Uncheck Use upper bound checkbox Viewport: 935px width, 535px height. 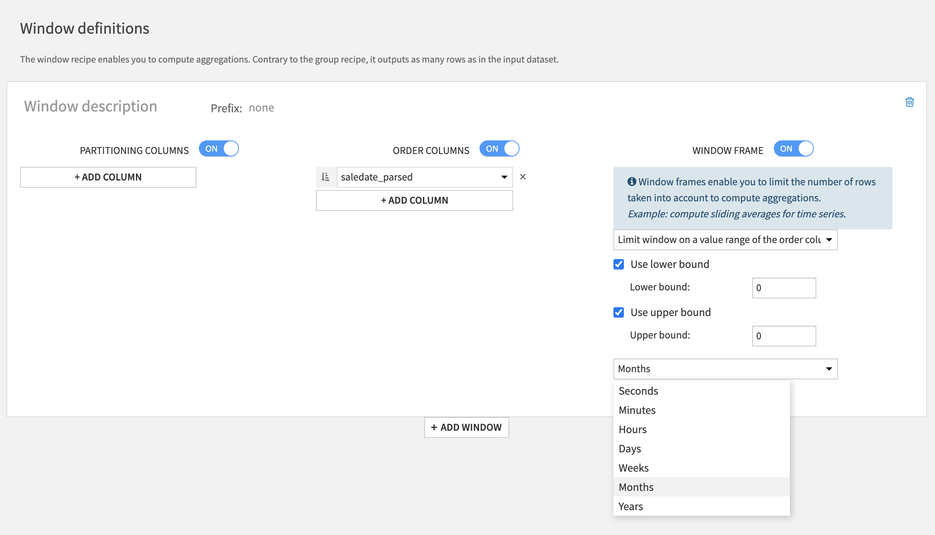pyautogui.click(x=619, y=312)
